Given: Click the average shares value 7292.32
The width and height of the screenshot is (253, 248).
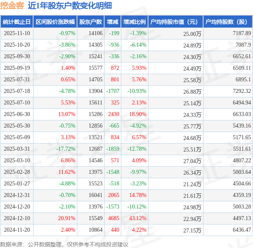Looking at the screenshot, I should pos(242,91).
